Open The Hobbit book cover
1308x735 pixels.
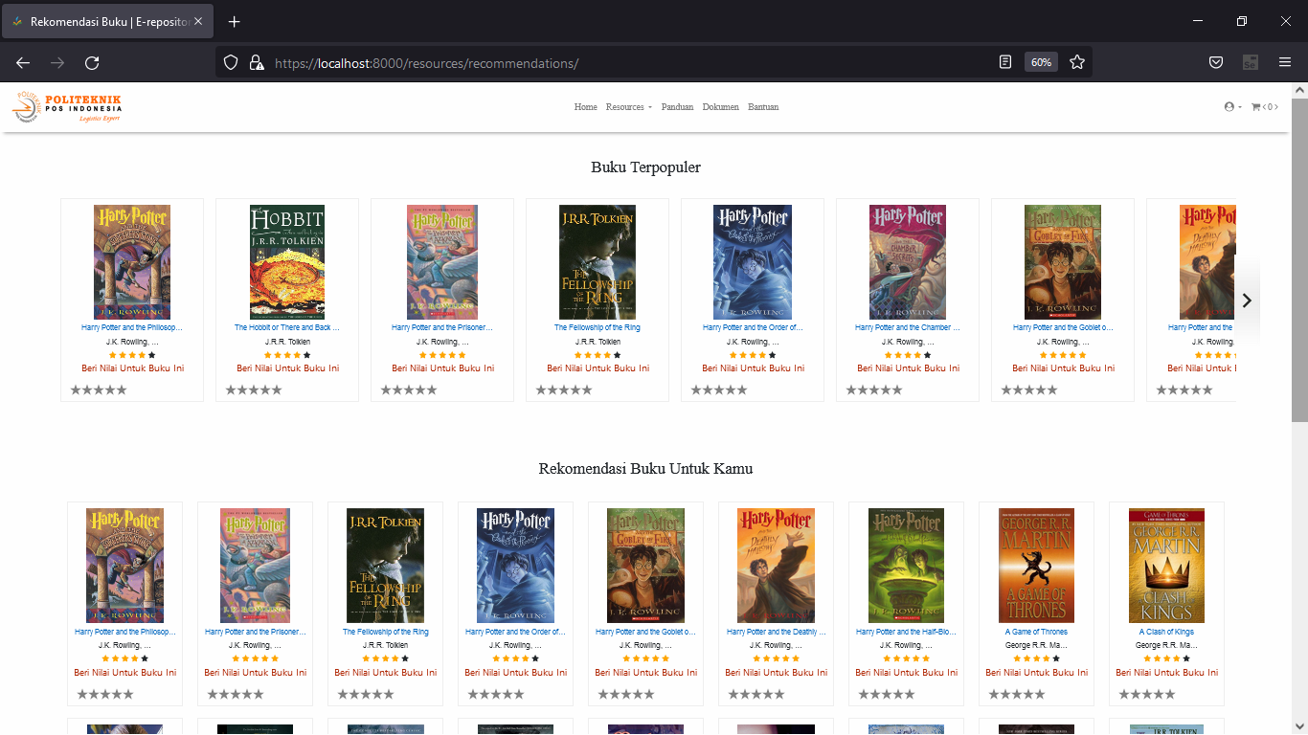[287, 262]
